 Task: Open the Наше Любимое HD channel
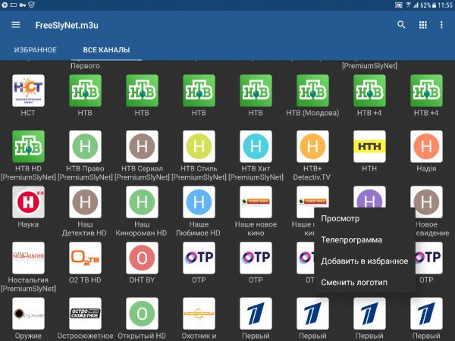[199, 202]
